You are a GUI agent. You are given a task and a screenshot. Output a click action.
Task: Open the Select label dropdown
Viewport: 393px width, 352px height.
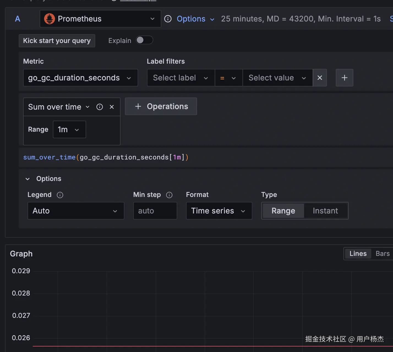181,78
